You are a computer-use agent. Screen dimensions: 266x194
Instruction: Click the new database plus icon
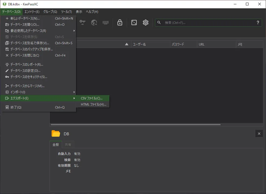click(7, 18)
